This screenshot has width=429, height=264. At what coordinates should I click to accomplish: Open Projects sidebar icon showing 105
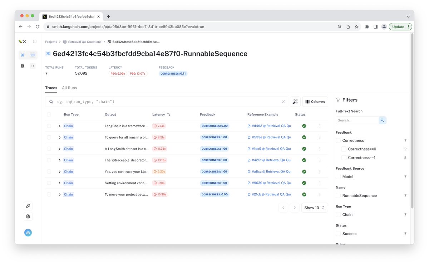click(x=28, y=55)
